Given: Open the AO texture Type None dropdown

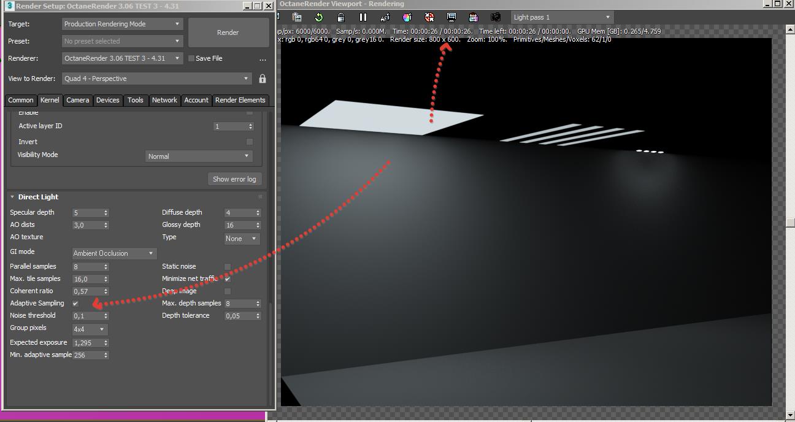Looking at the screenshot, I should (242, 239).
